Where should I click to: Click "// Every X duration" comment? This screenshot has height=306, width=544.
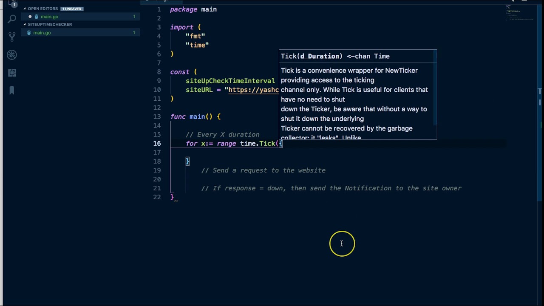[222, 135]
